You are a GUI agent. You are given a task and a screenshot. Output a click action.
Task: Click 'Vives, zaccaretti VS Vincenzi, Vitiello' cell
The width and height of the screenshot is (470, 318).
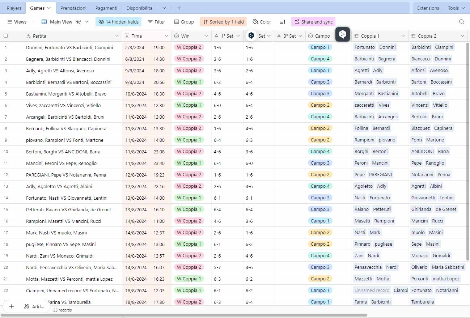coord(63,105)
